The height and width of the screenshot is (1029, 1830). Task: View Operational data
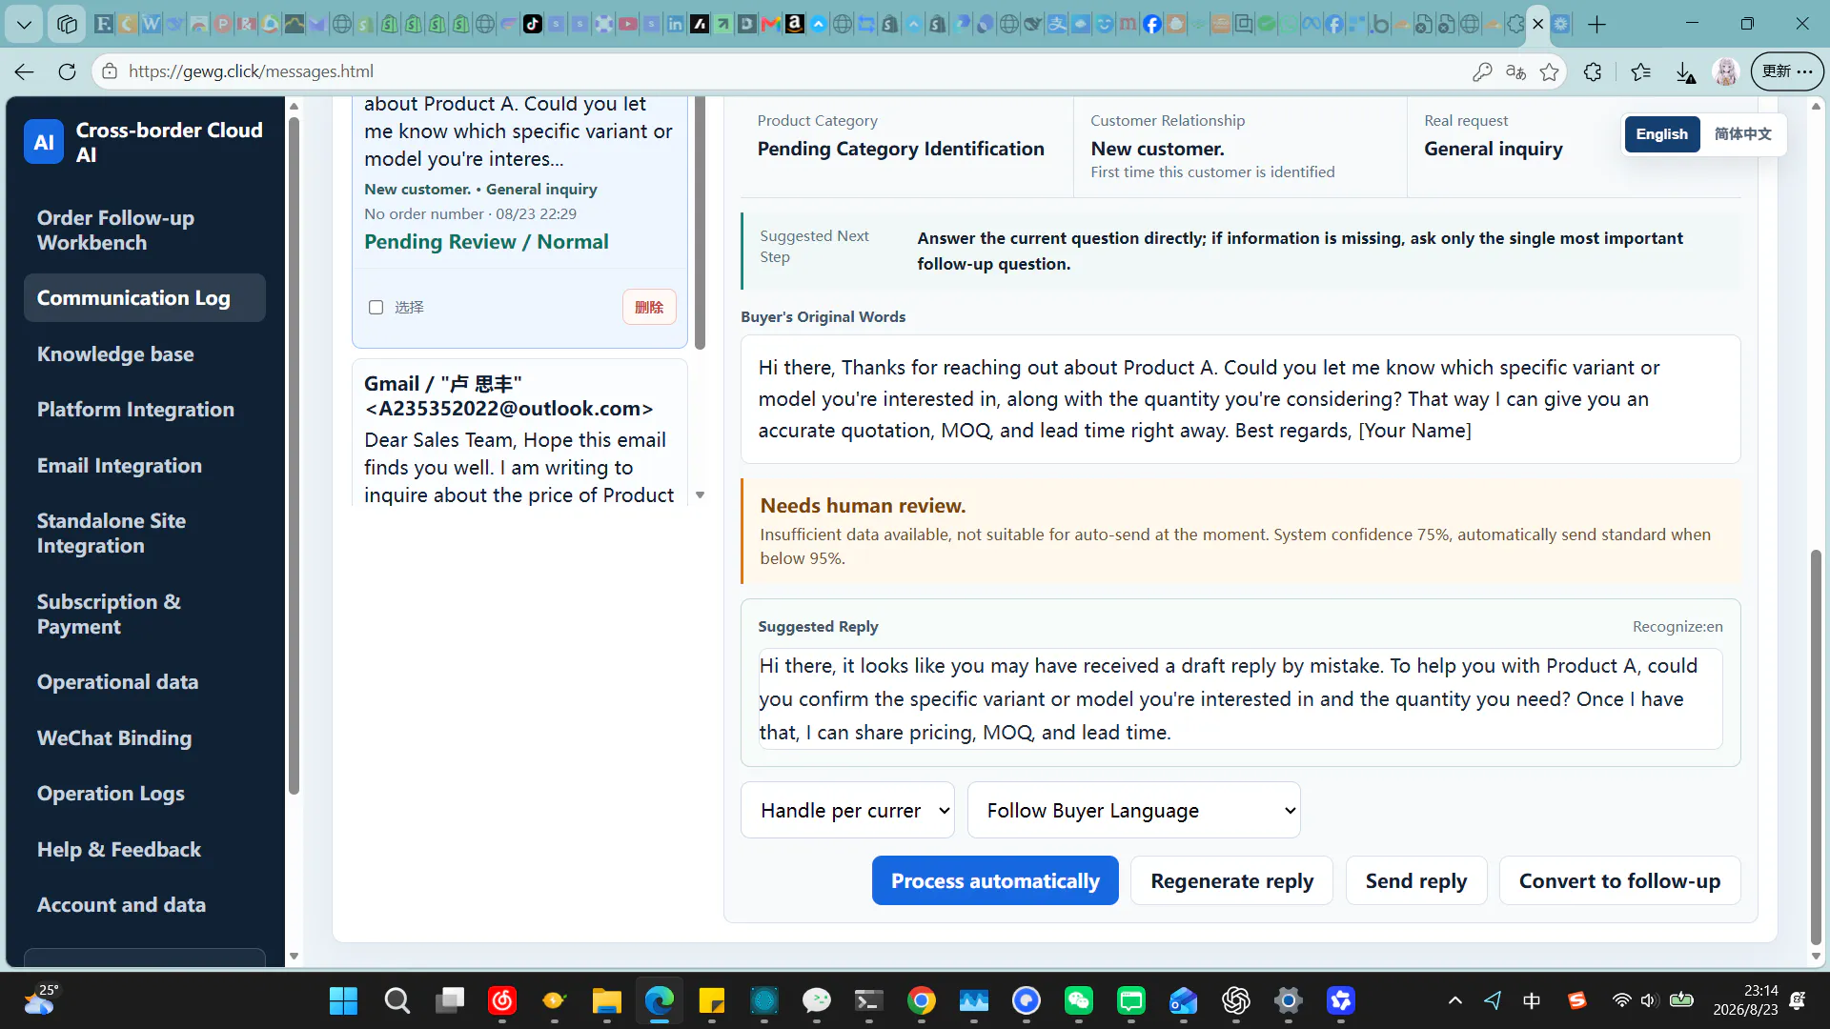coord(145,682)
